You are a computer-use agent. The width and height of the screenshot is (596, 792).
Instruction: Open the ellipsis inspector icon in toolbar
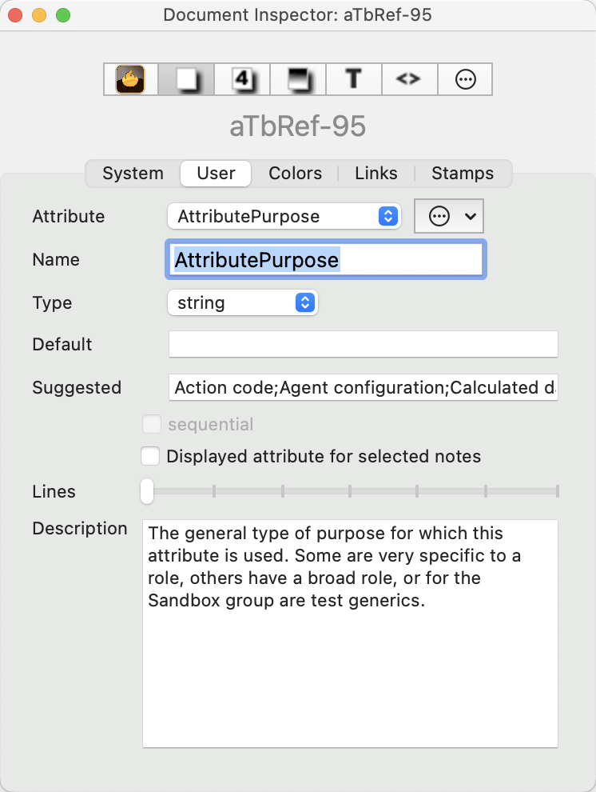pyautogui.click(x=465, y=79)
